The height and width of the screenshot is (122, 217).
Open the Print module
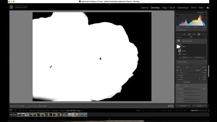[x=194, y=7]
